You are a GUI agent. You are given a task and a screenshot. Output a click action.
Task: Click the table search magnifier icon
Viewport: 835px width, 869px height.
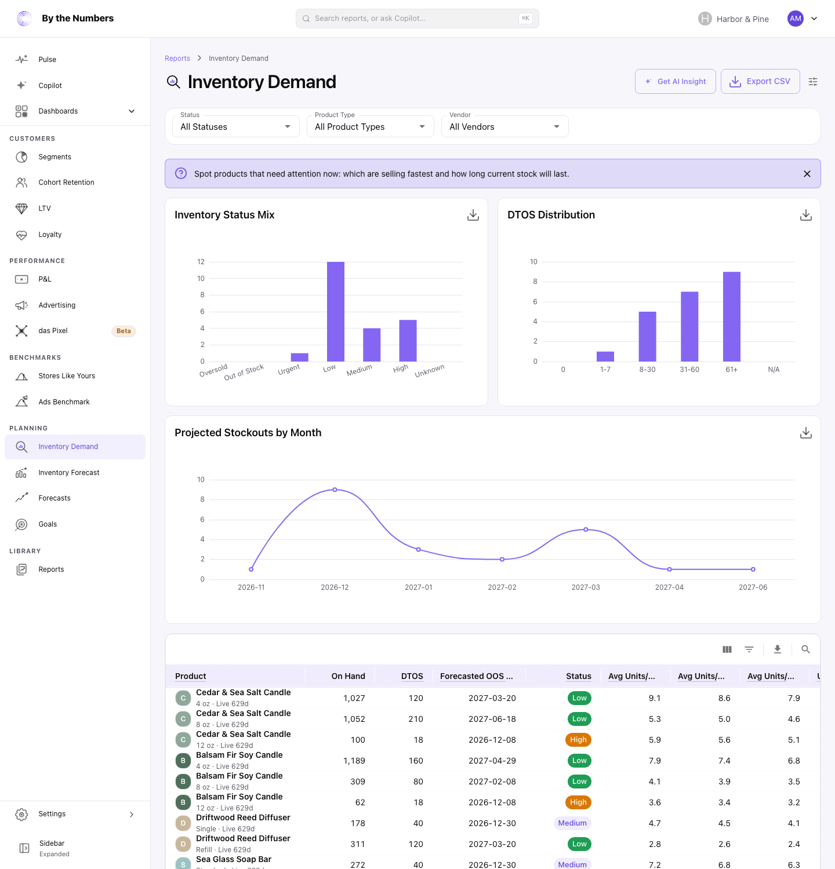pos(805,649)
